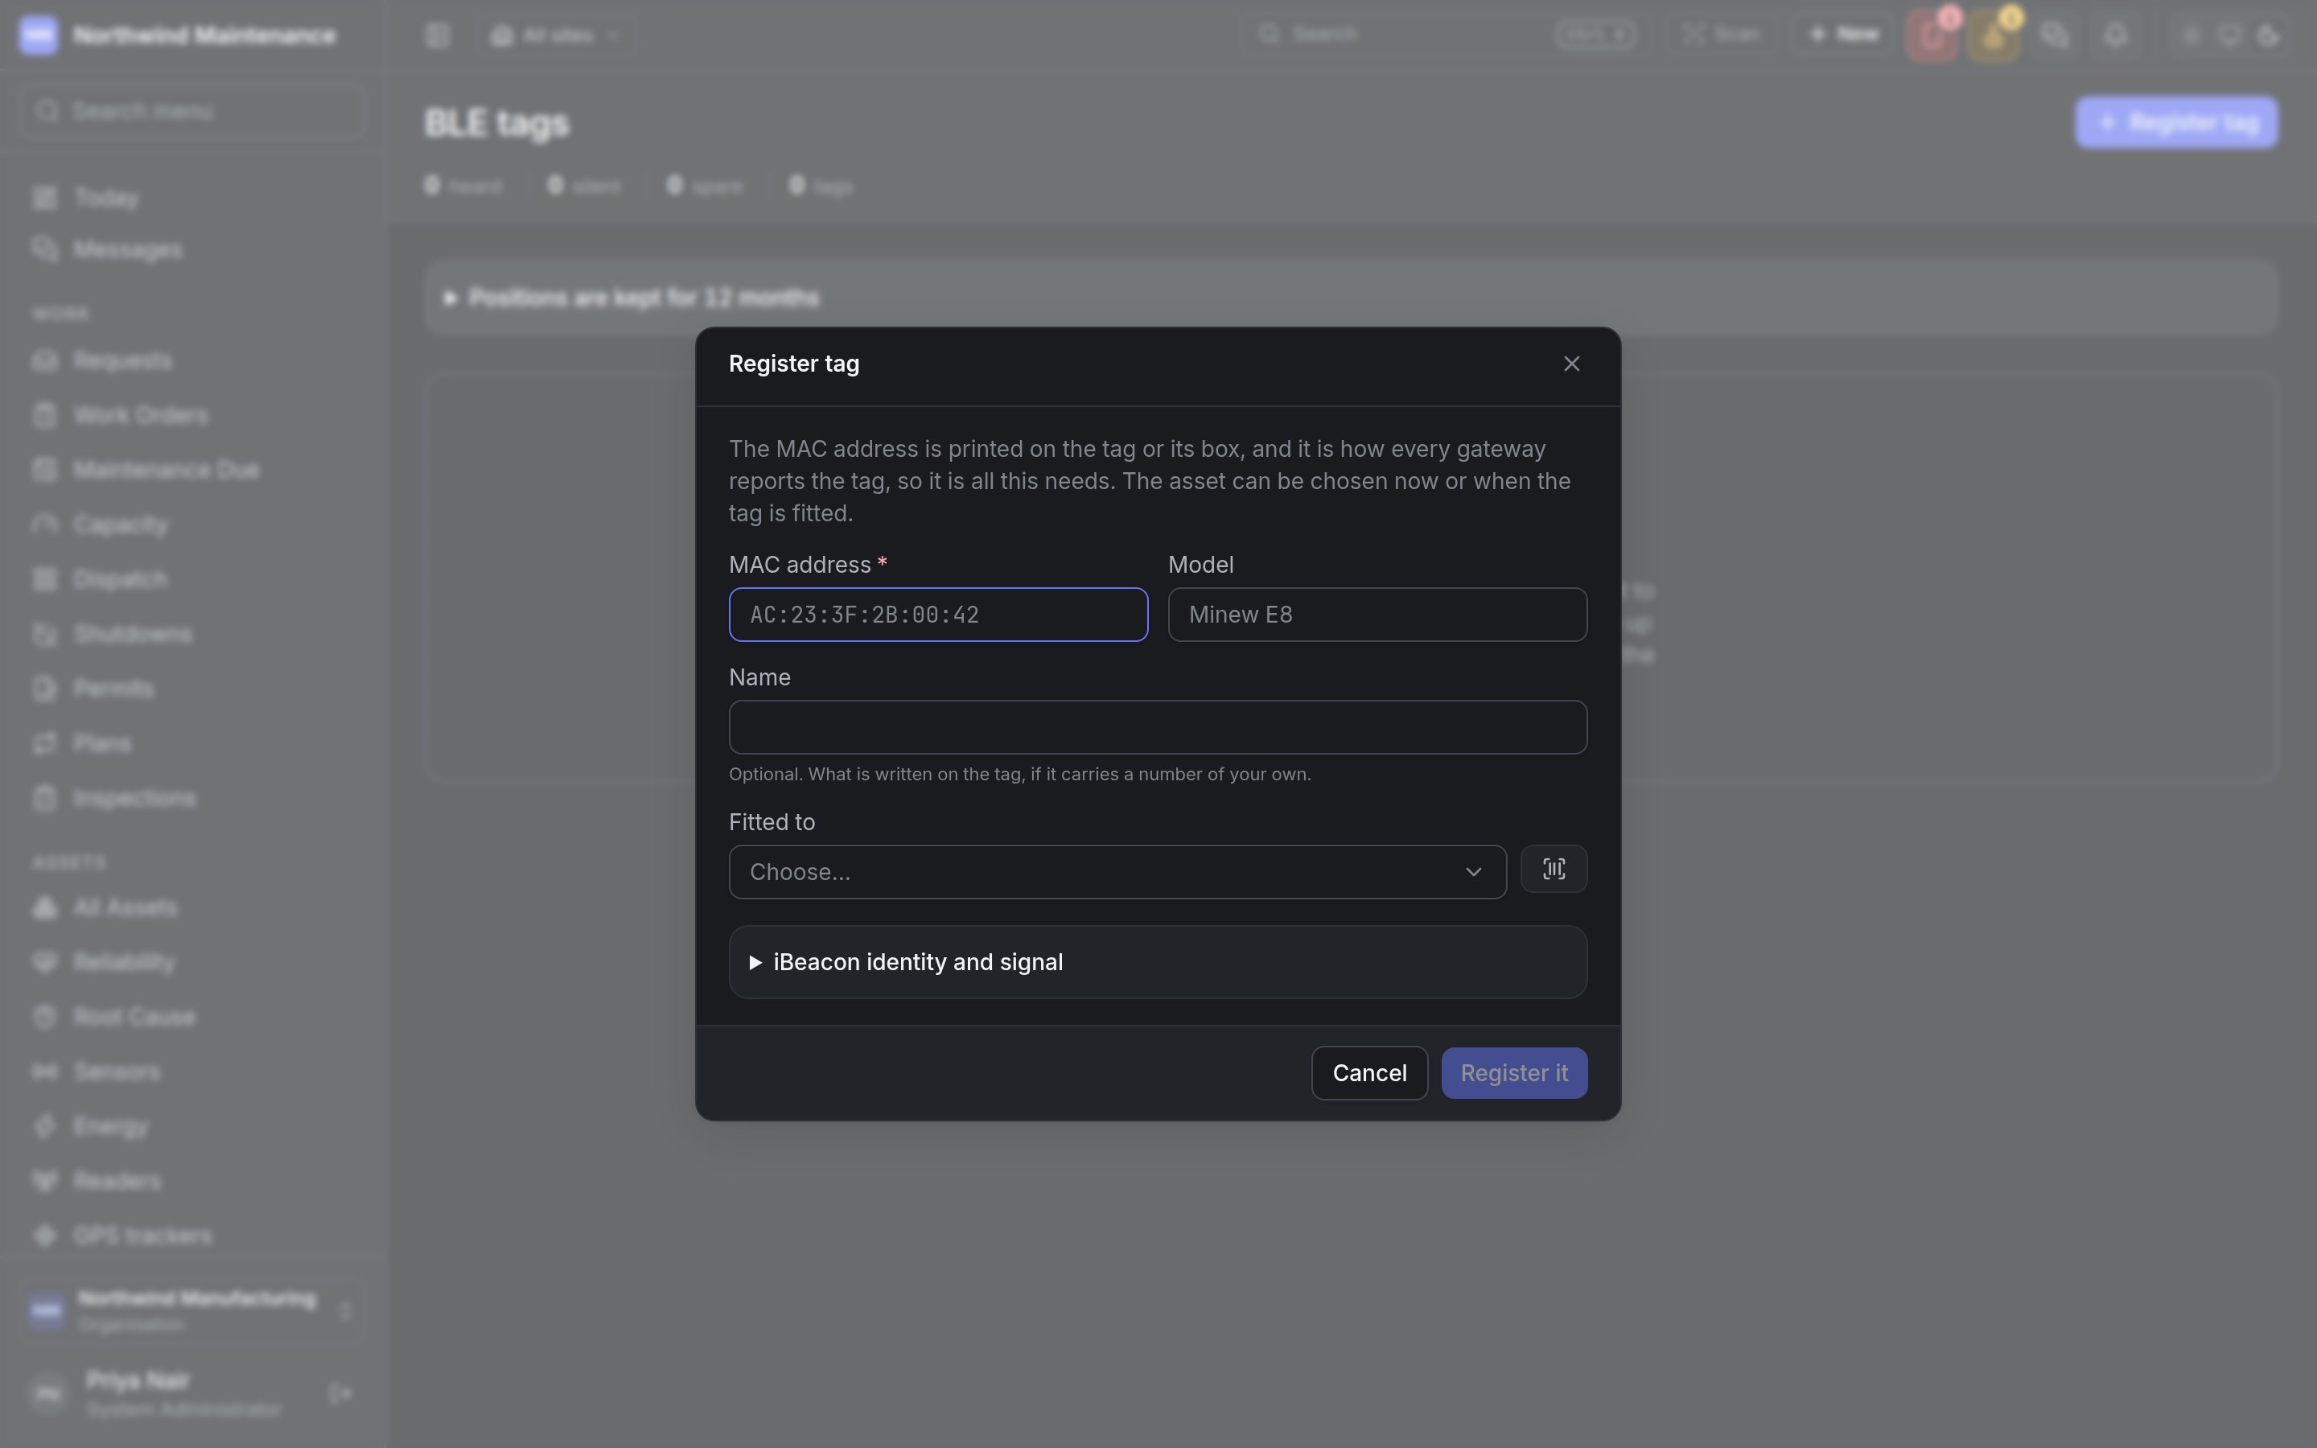The image size is (2317, 1448).
Task: Go to Work Orders in the sidebar
Action: [x=191, y=416]
